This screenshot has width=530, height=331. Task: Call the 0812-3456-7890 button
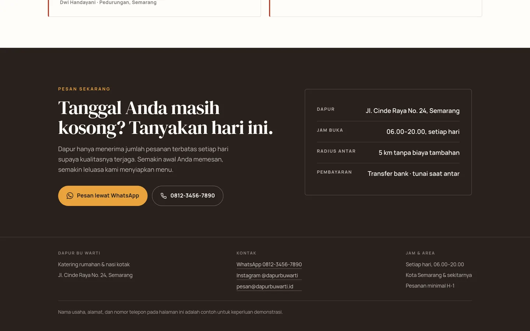[188, 196]
